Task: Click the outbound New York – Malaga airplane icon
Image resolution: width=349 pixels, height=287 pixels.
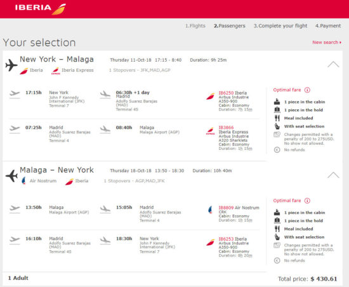Action: (11, 65)
